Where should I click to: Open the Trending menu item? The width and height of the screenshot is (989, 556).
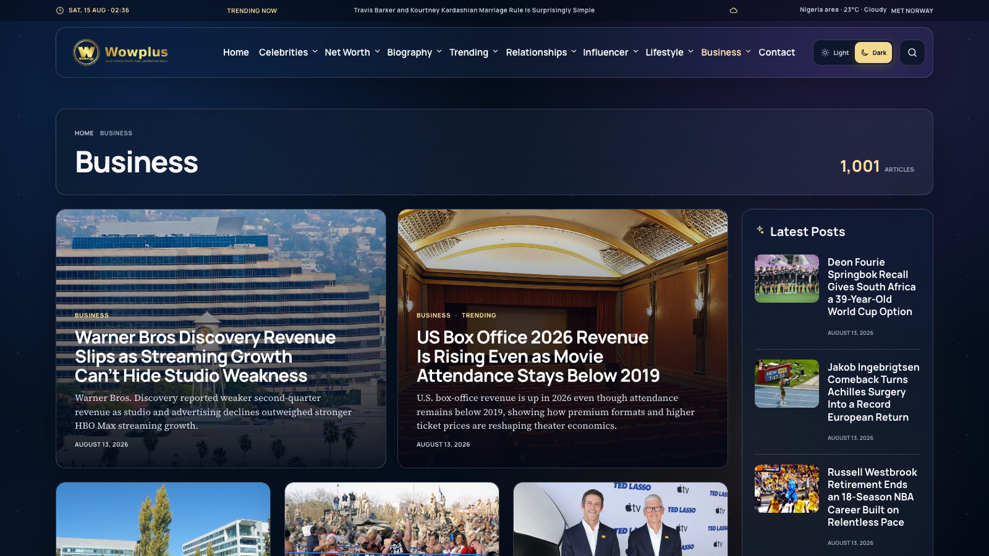(x=469, y=53)
